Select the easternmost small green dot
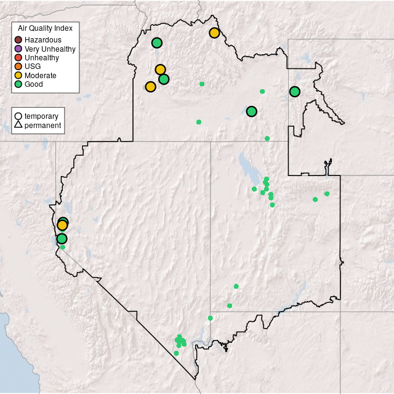Viewport: 394px width, 394px height. 327,194
